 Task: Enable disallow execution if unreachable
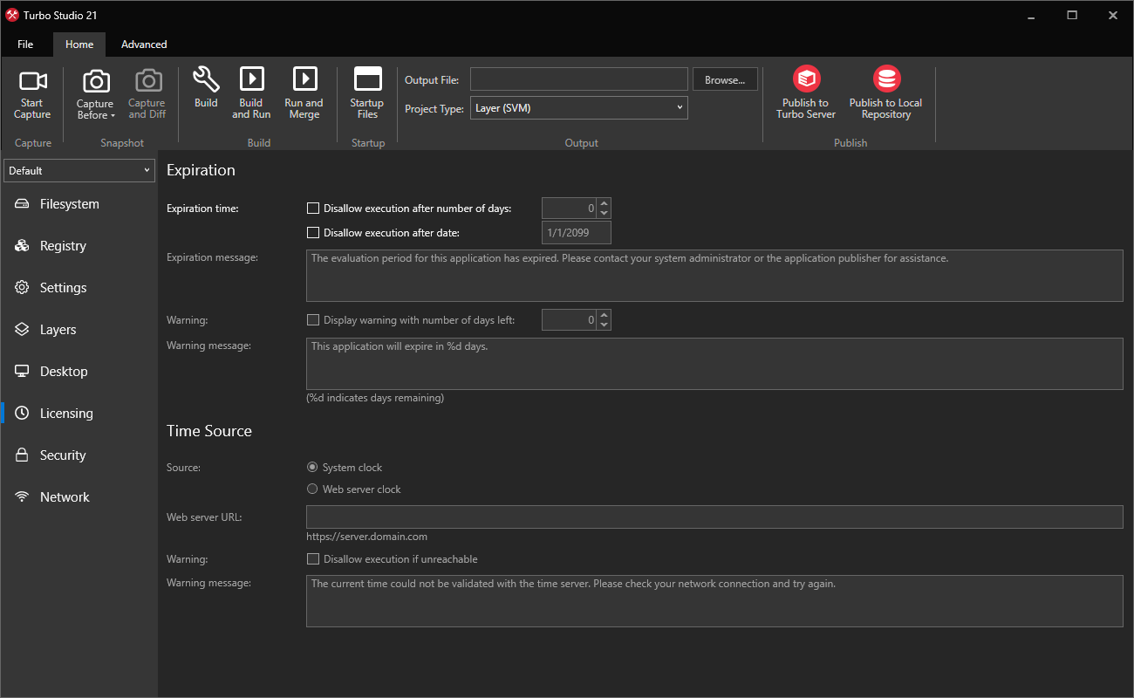[x=313, y=558]
